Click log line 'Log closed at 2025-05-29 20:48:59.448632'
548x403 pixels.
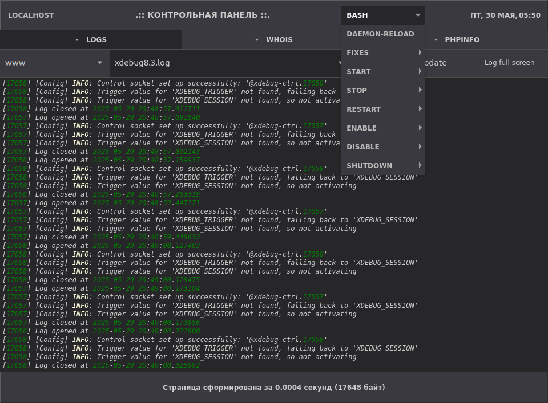tap(102, 237)
